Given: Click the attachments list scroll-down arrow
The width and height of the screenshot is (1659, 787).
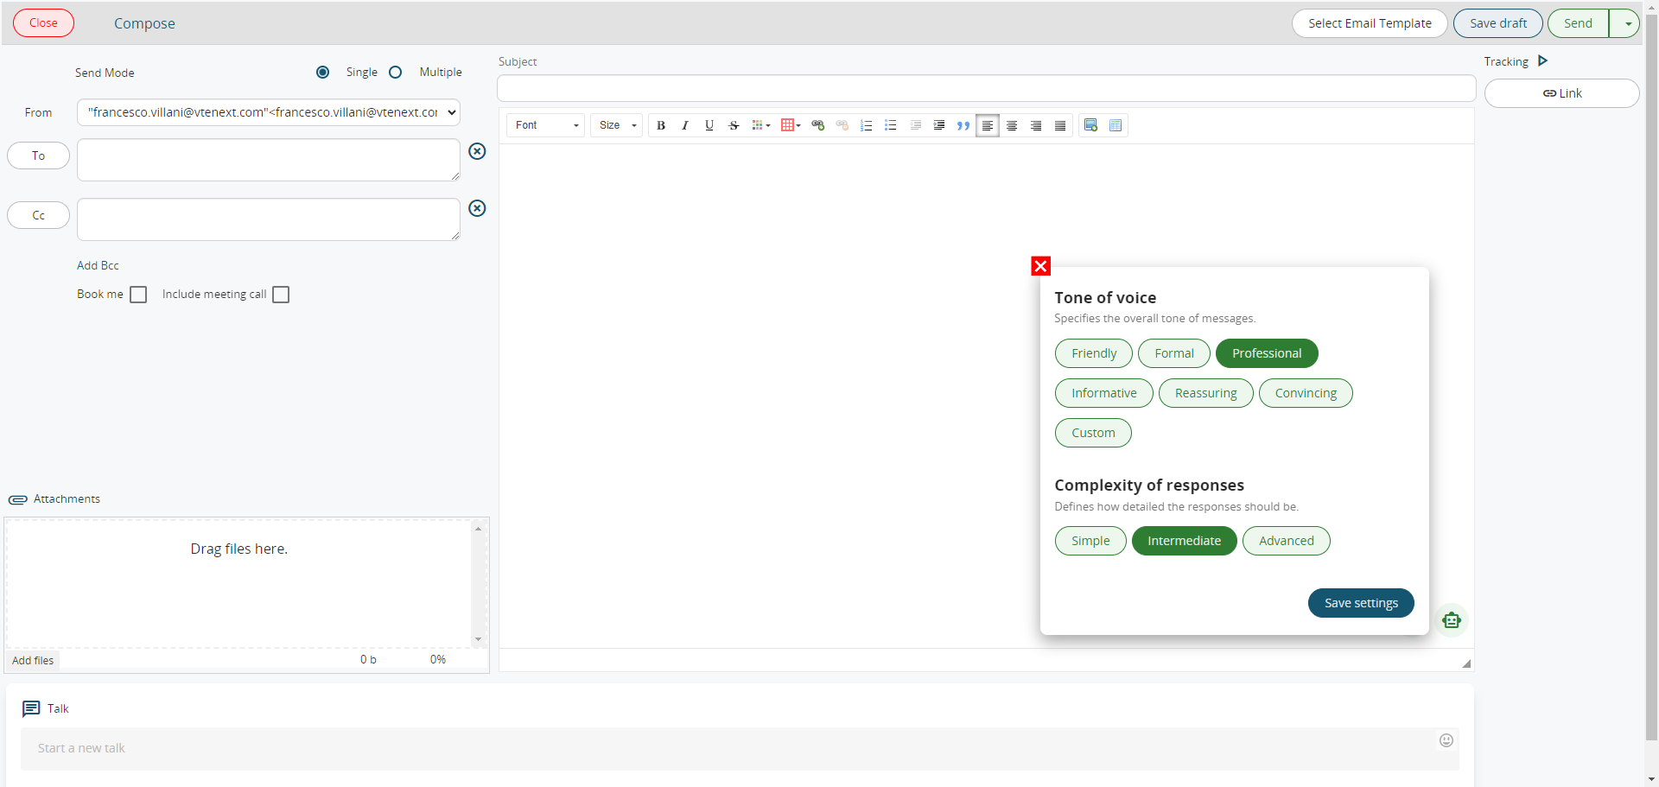Looking at the screenshot, I should (x=478, y=640).
